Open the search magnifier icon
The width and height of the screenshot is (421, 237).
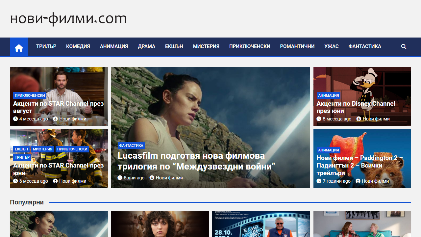[404, 47]
